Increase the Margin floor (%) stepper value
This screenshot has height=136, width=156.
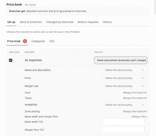tap(144, 128)
